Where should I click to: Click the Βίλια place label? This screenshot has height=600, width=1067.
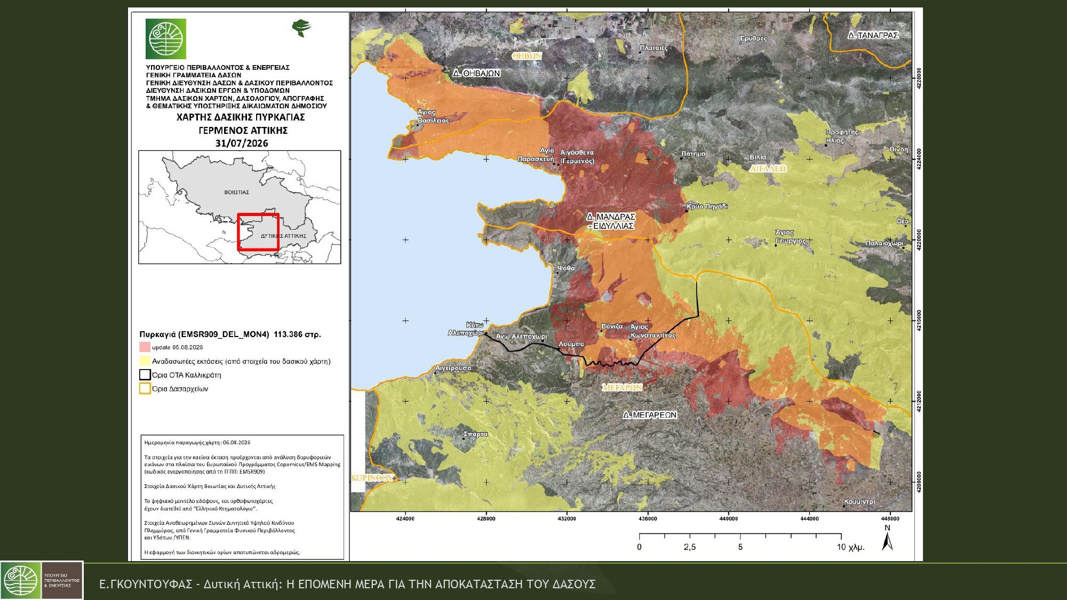(758, 157)
